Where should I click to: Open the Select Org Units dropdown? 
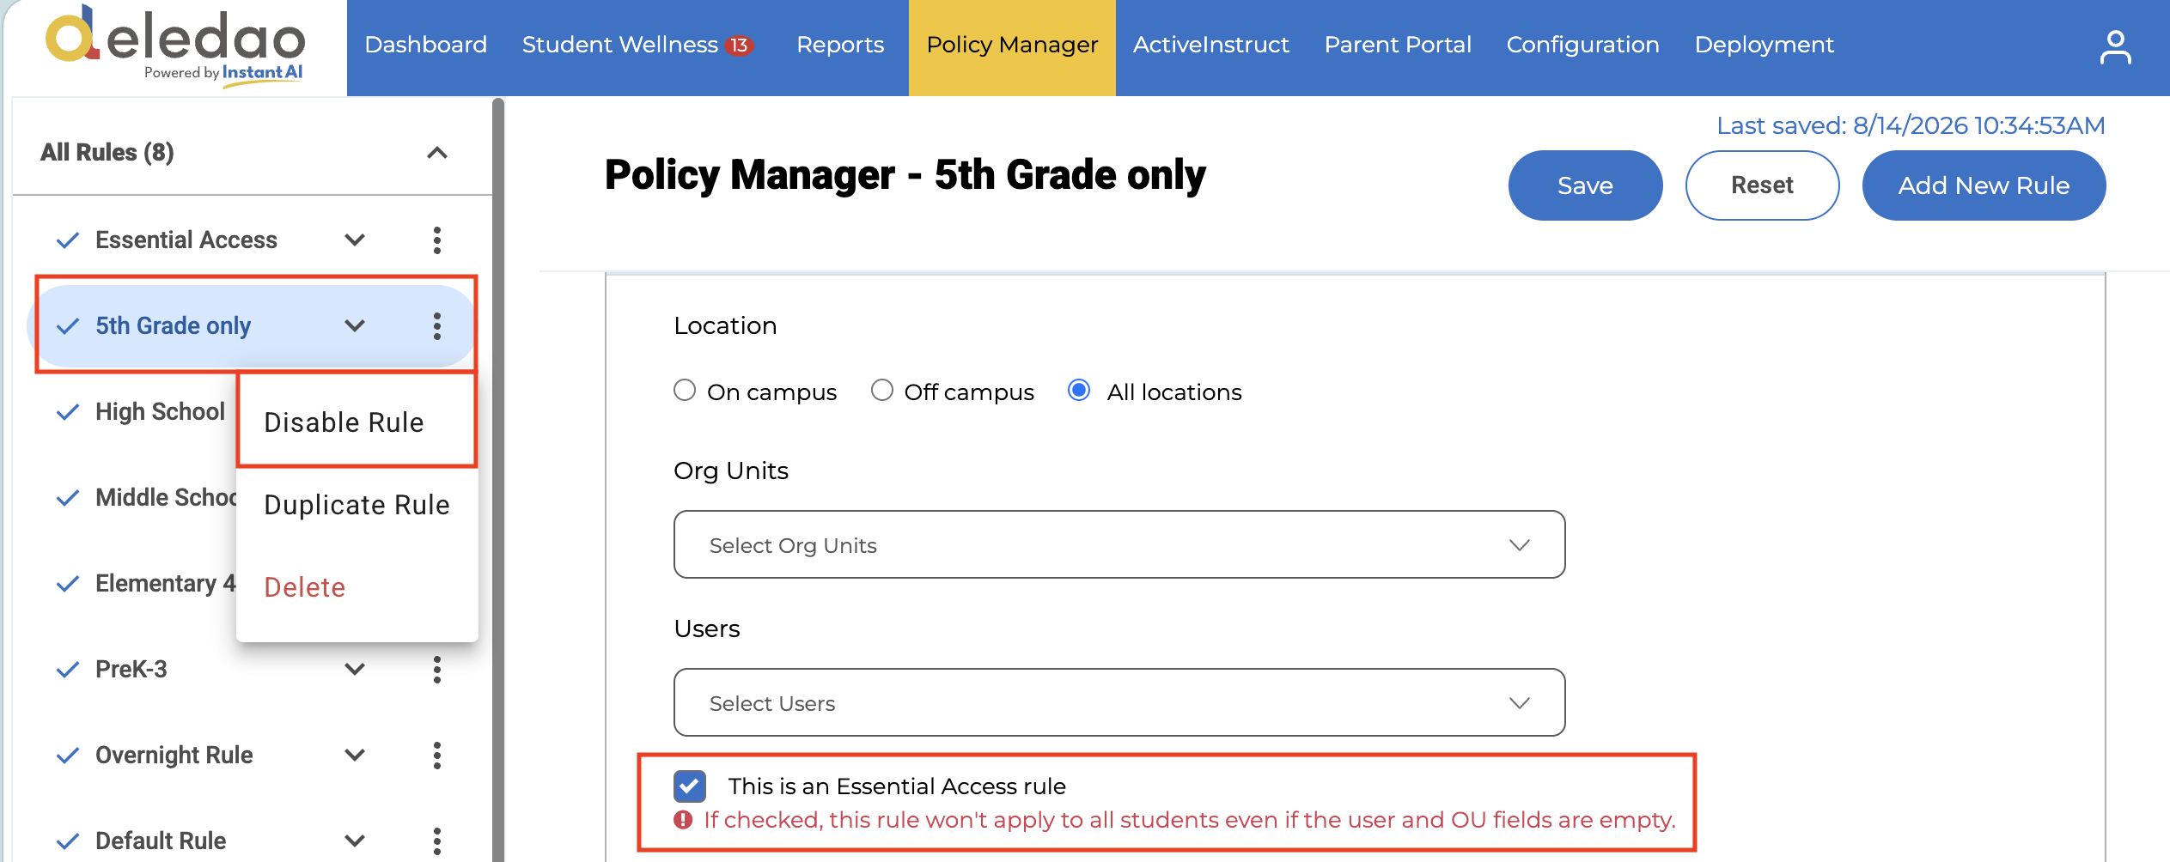pos(1119,544)
